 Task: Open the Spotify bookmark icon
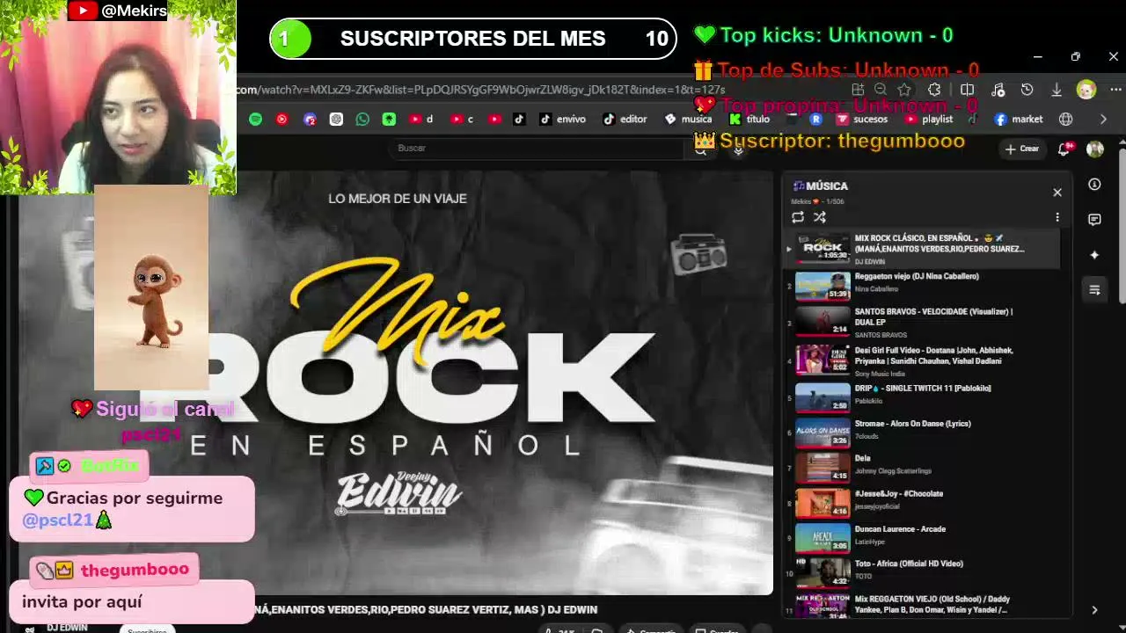pos(255,120)
